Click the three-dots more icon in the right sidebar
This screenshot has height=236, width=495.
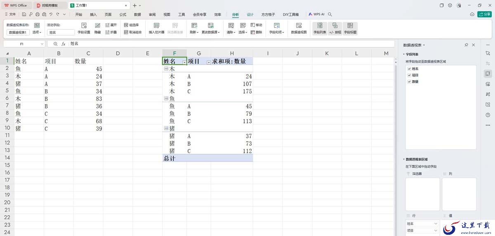tap(488, 125)
